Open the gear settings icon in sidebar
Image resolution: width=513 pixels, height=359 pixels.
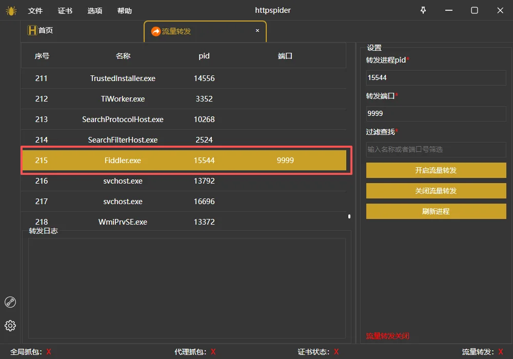pos(10,326)
